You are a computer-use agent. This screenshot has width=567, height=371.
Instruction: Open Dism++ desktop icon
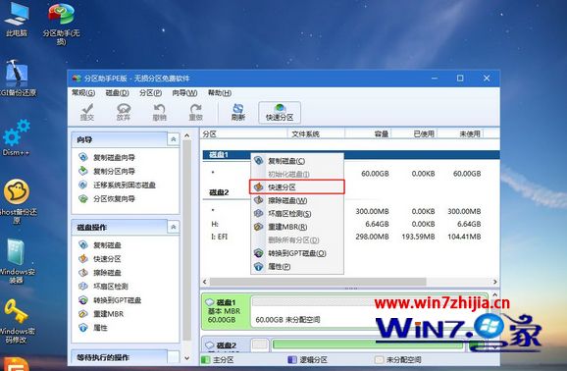pos(17,137)
